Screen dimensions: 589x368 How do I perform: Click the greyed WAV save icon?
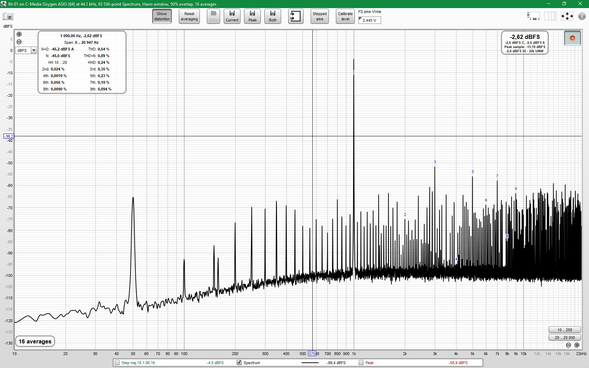point(213,16)
